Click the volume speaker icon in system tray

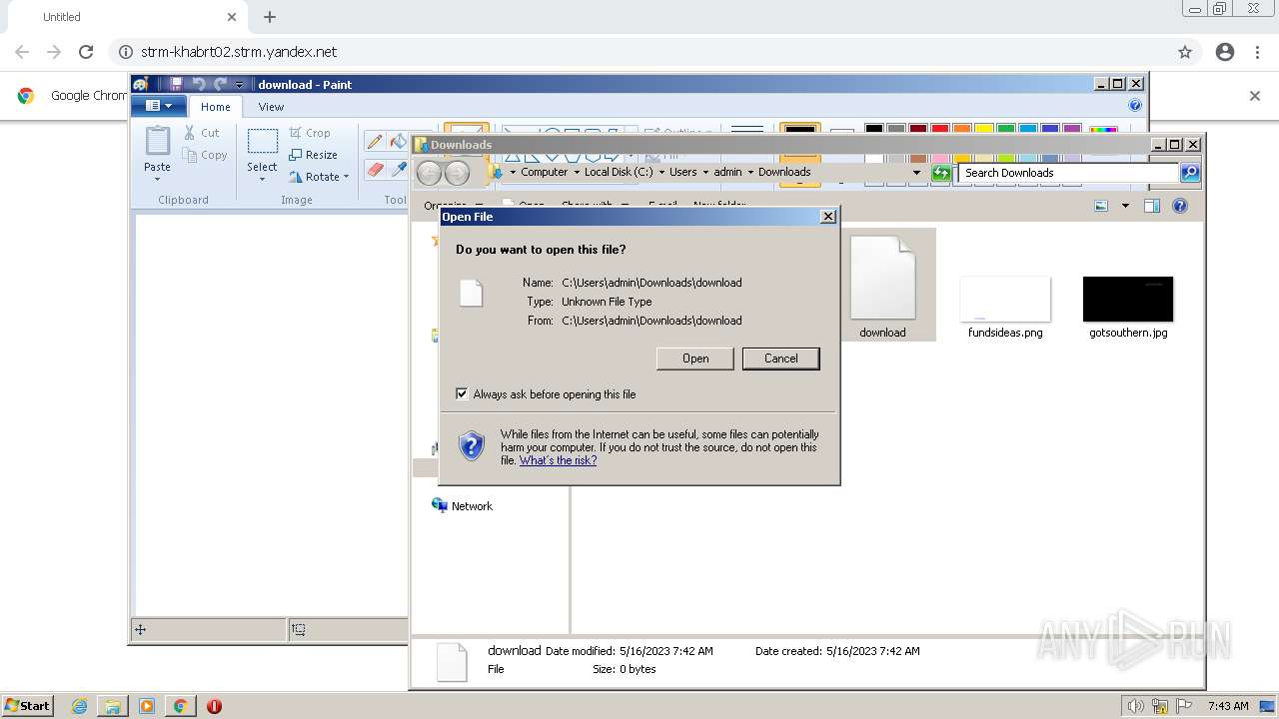(x=1135, y=706)
